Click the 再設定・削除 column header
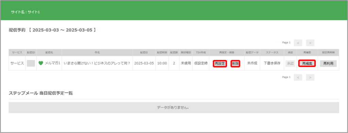 click(227, 52)
